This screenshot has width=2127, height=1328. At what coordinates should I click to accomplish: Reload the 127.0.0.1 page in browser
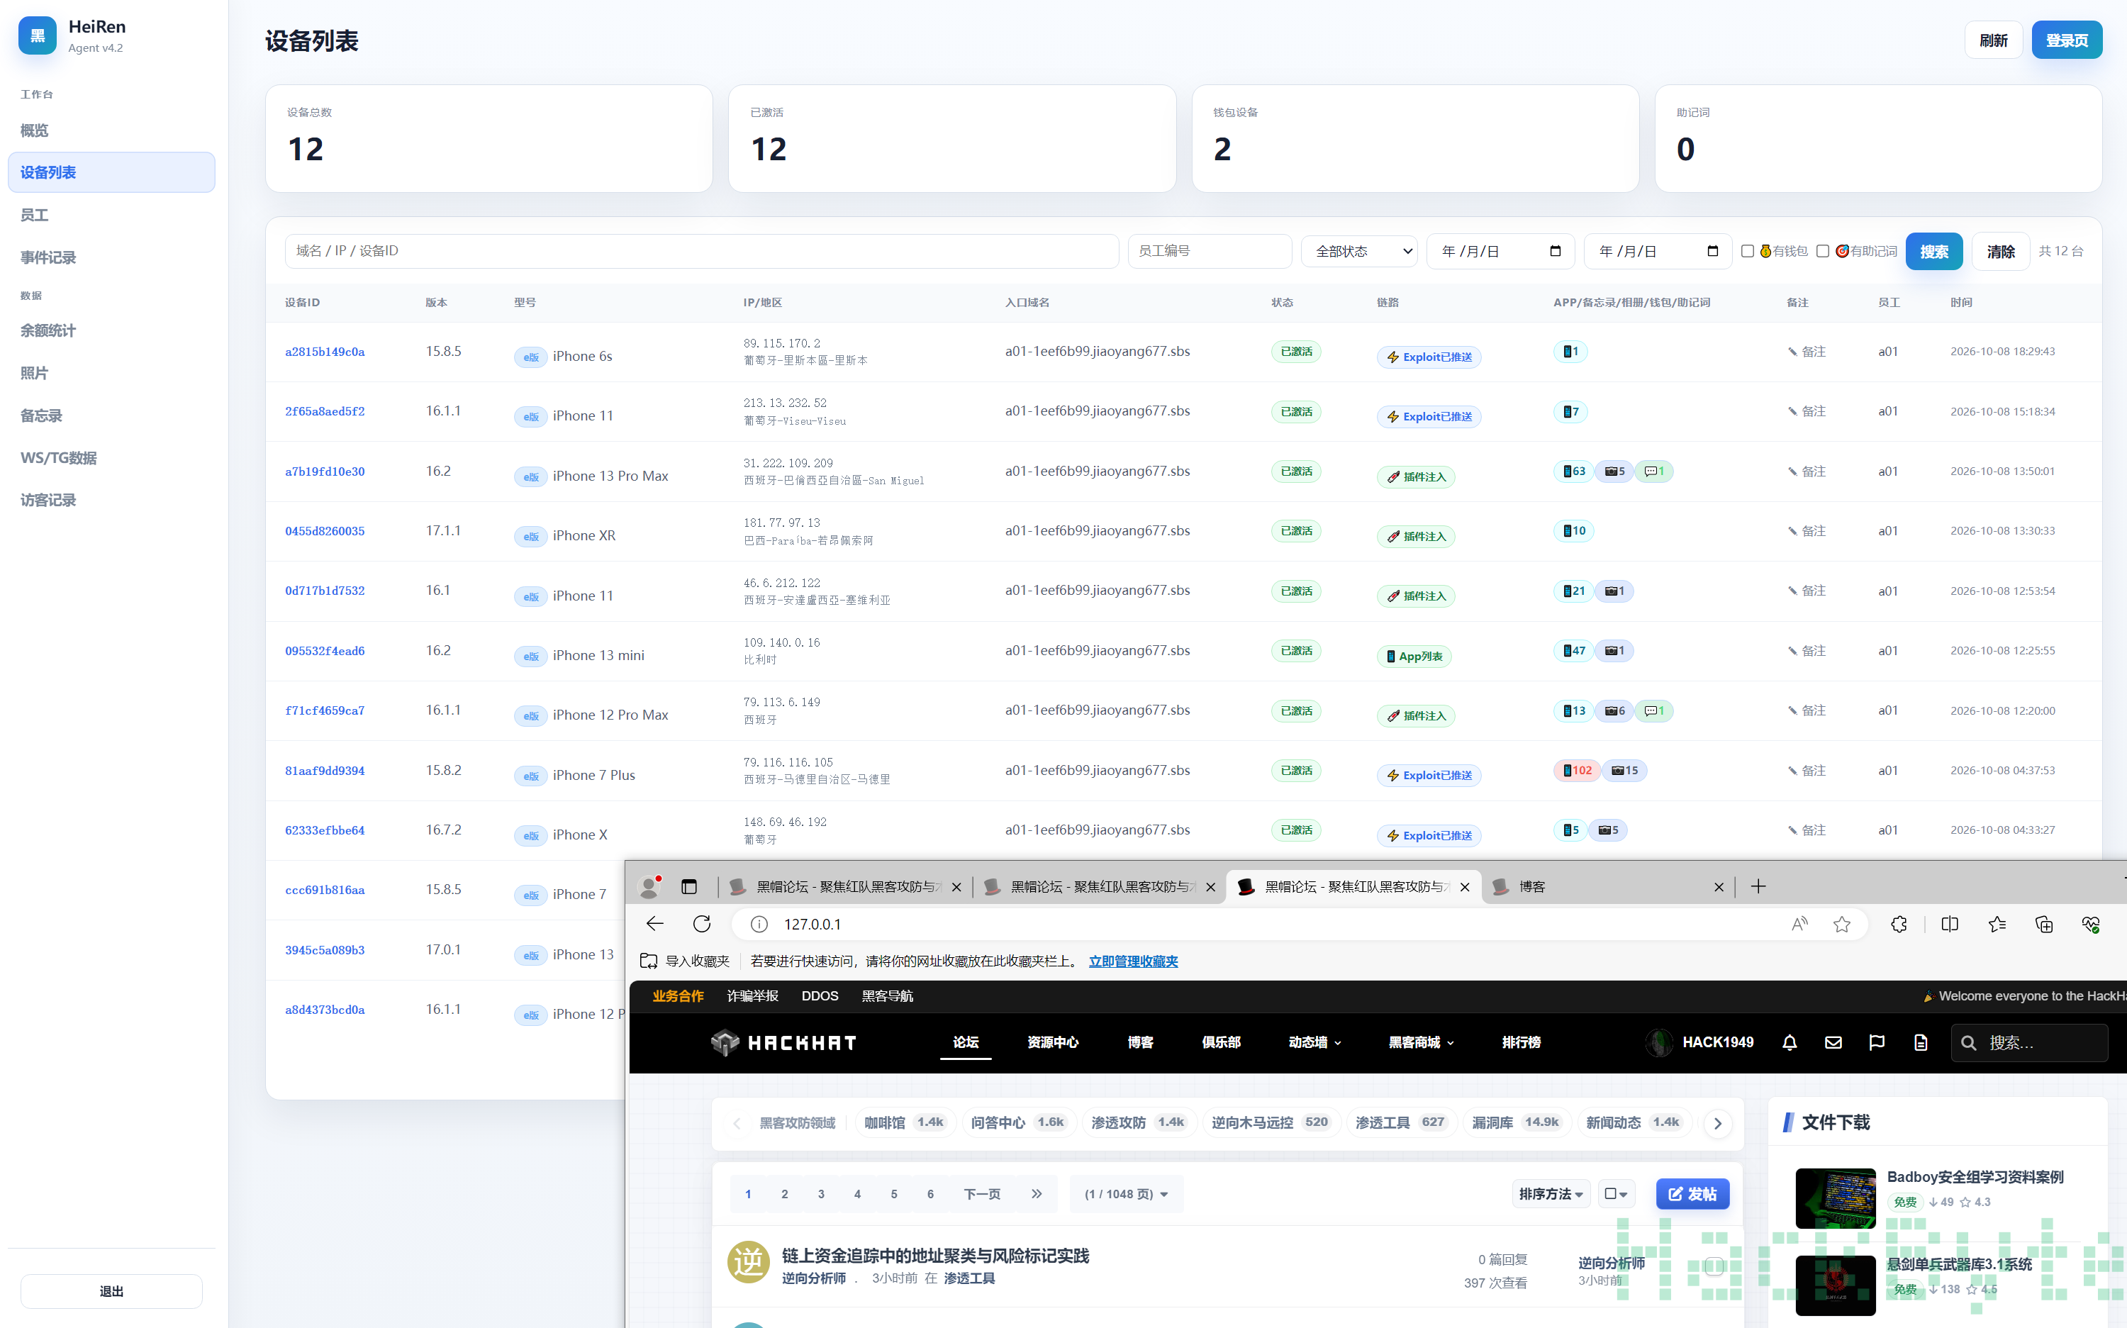(702, 924)
